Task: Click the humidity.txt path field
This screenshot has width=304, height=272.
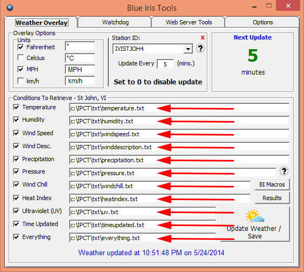Action: [179, 121]
